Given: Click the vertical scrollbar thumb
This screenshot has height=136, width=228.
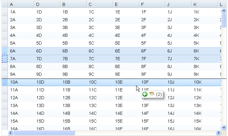Looking at the screenshot, I should 224,20.
